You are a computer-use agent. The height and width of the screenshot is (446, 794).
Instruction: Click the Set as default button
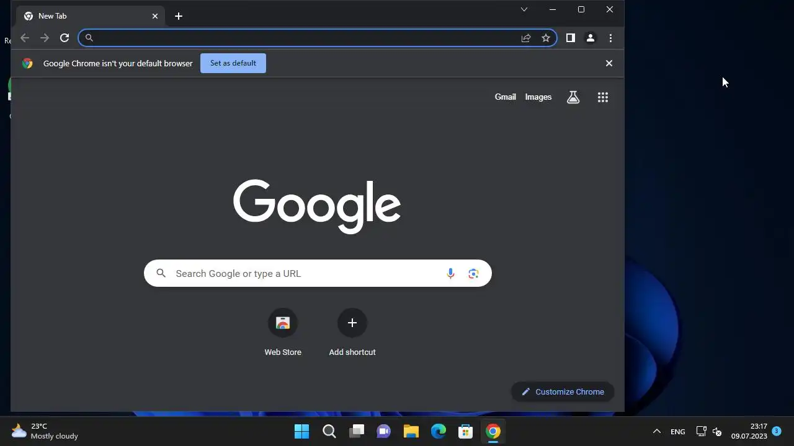233,63
